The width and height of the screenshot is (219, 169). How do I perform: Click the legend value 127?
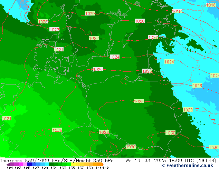coord(36,168)
